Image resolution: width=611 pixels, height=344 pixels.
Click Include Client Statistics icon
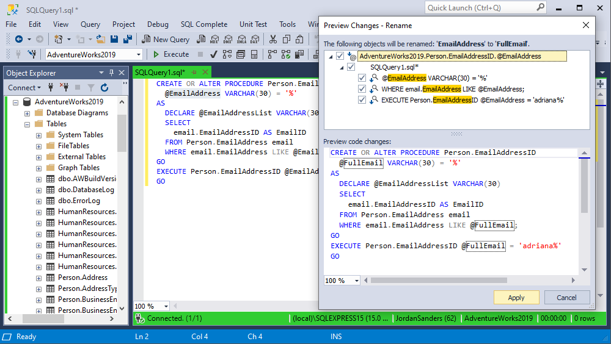(x=299, y=54)
